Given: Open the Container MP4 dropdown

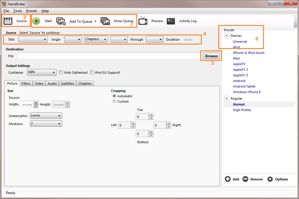Looking at the screenshot, I should (x=42, y=72).
